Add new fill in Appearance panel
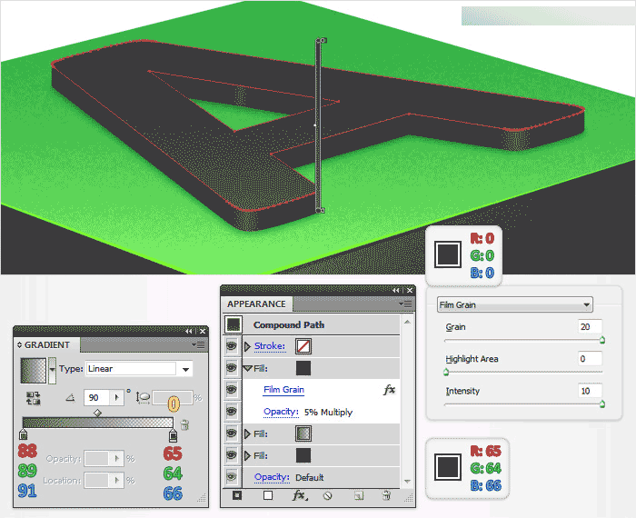This screenshot has width=636, height=518. [x=268, y=495]
